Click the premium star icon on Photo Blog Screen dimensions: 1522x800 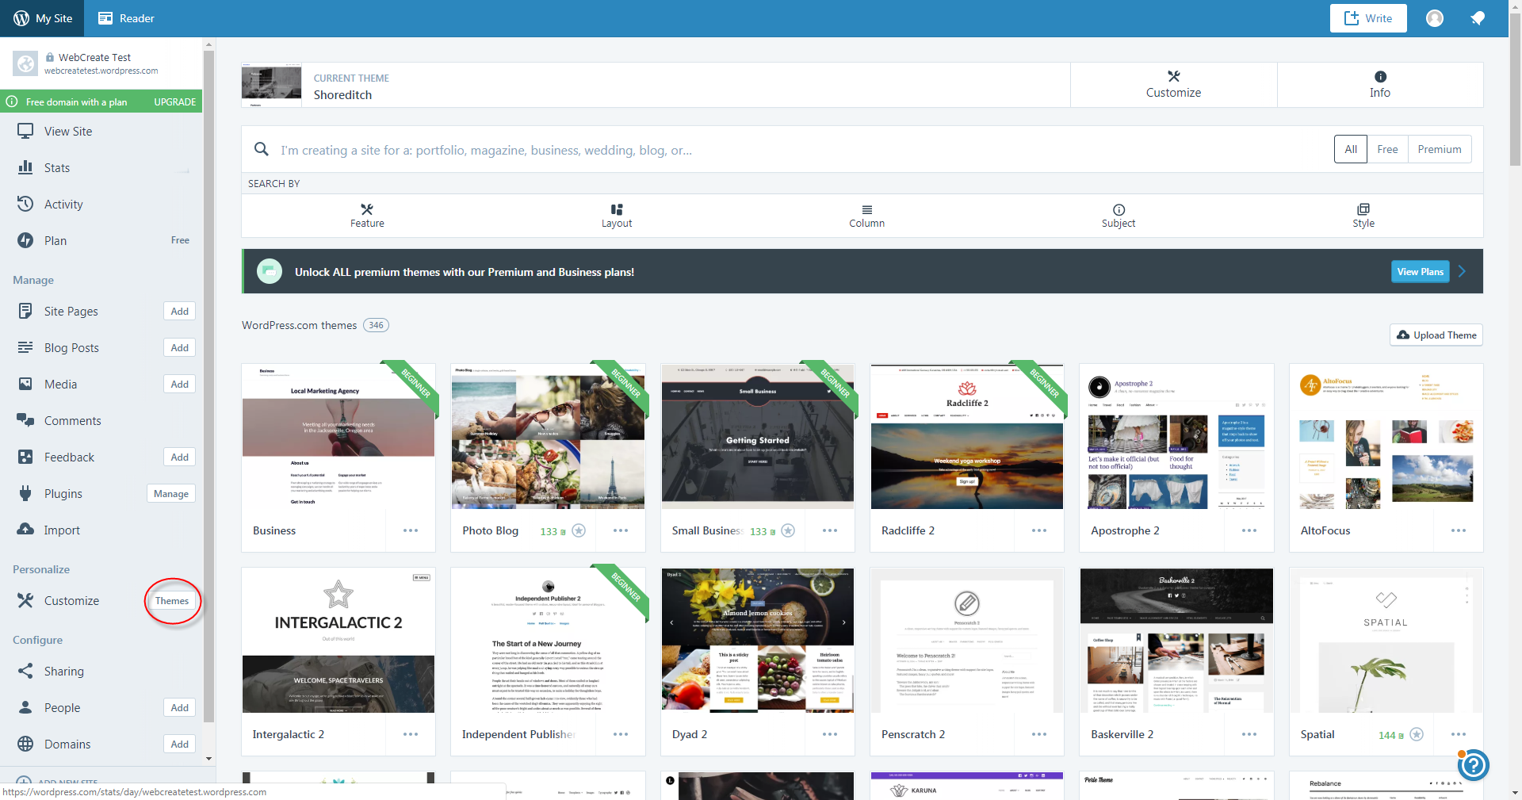point(579,530)
